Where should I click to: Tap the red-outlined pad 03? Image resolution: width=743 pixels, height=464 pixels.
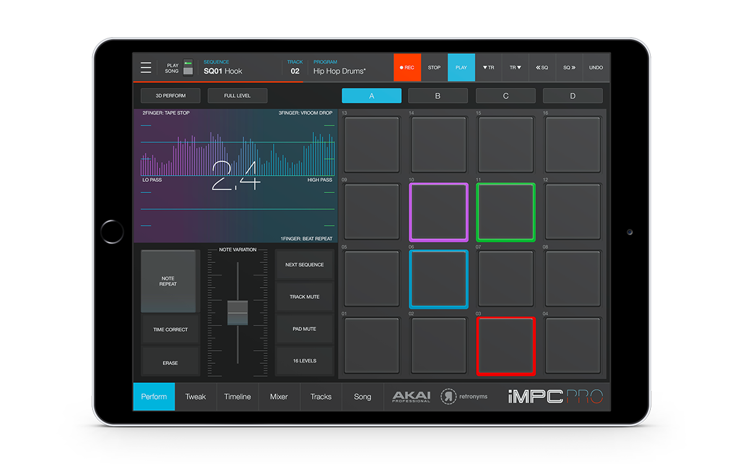(505, 346)
